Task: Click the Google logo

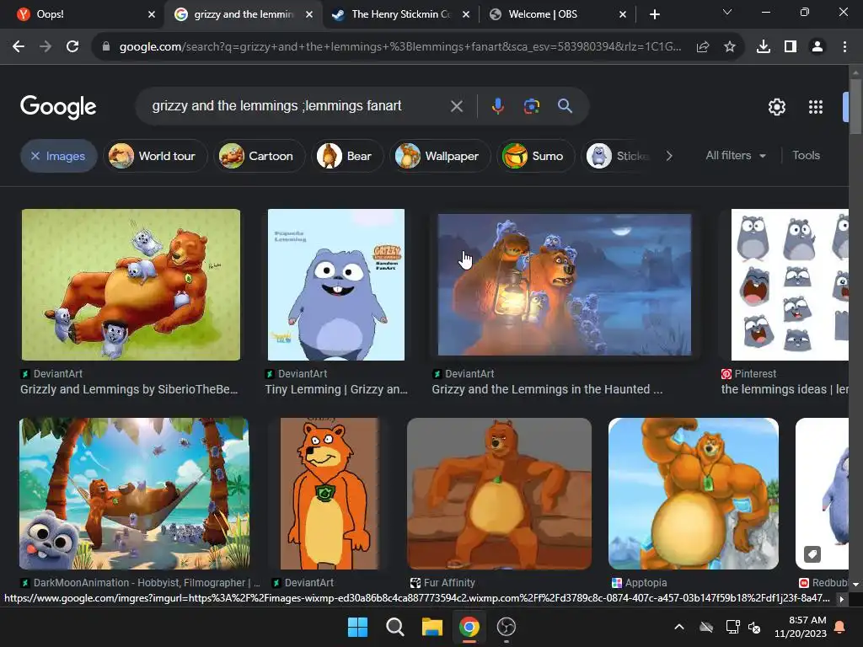Action: tap(58, 107)
